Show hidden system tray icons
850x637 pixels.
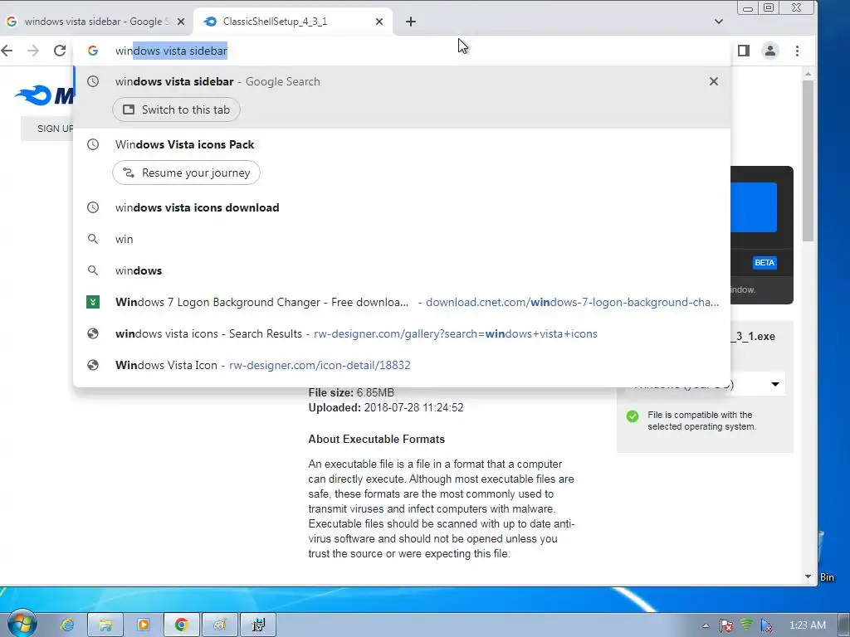[706, 625]
